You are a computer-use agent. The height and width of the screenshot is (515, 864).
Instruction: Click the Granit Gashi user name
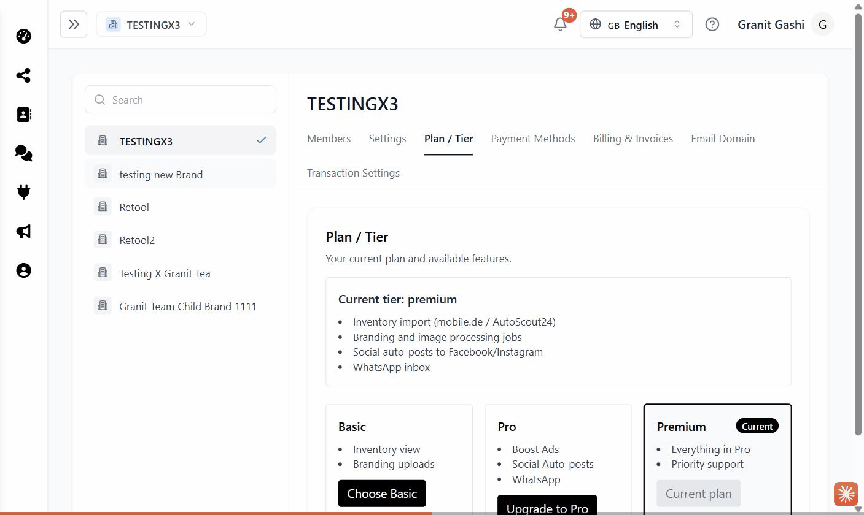tap(771, 25)
